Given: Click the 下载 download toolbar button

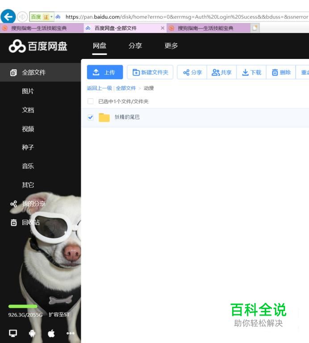Looking at the screenshot, I should pos(251,72).
